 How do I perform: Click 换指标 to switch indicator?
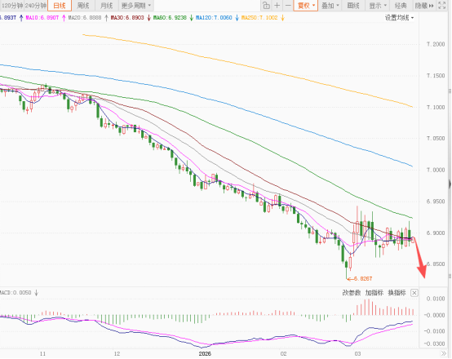click(397, 293)
